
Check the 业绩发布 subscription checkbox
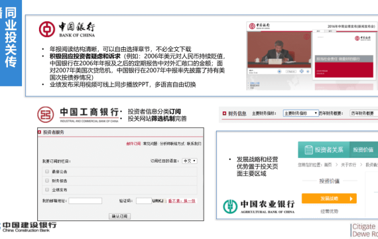(47, 190)
